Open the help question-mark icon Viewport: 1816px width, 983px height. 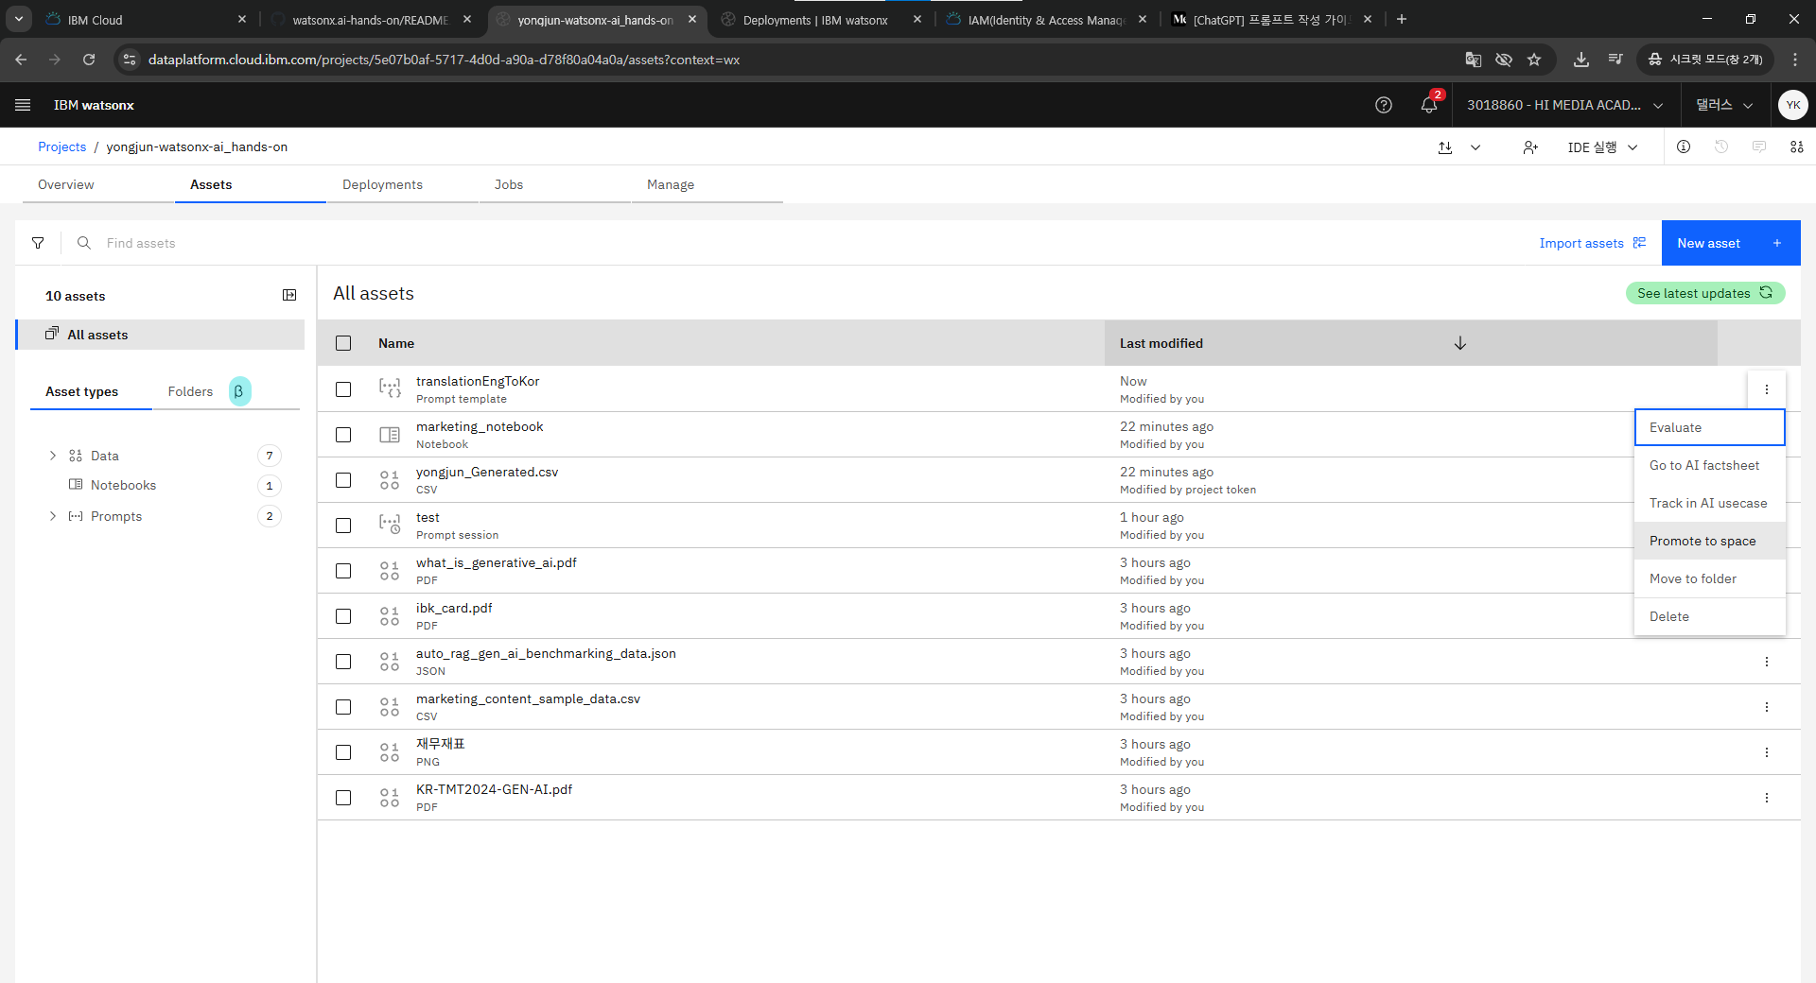(1384, 105)
